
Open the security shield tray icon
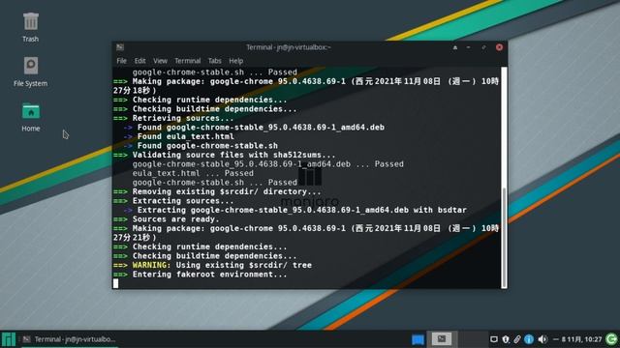[x=506, y=339]
